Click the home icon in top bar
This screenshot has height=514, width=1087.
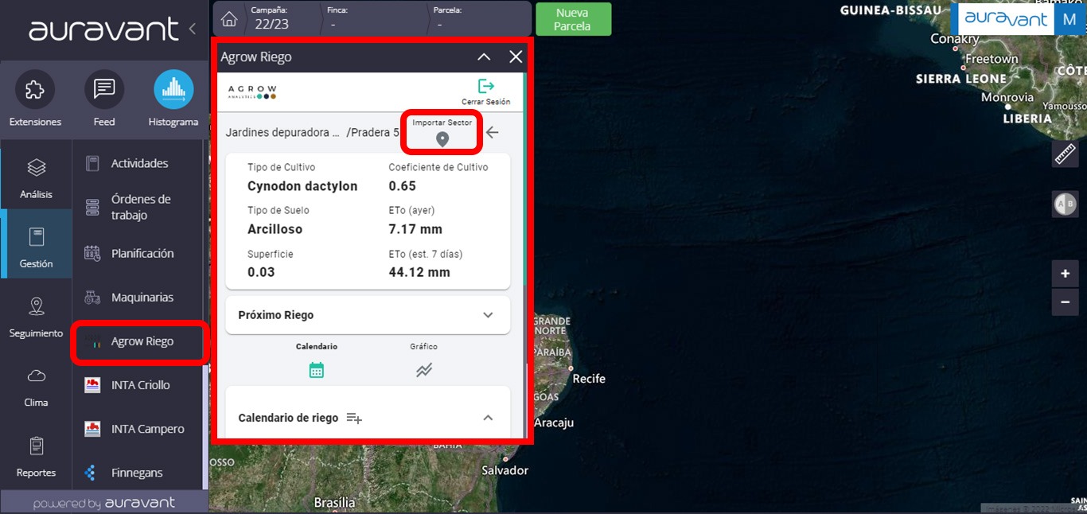coord(229,19)
